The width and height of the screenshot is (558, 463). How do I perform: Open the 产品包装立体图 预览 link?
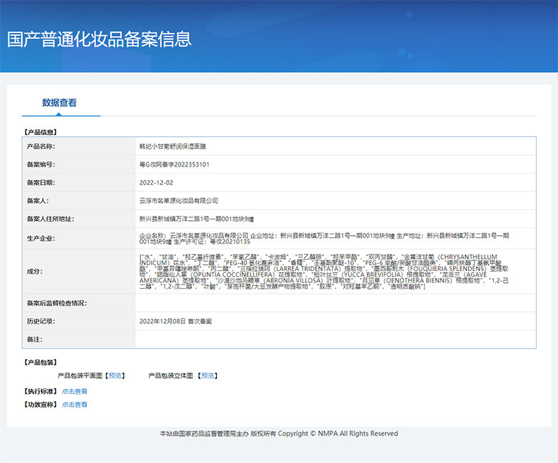[x=208, y=375]
